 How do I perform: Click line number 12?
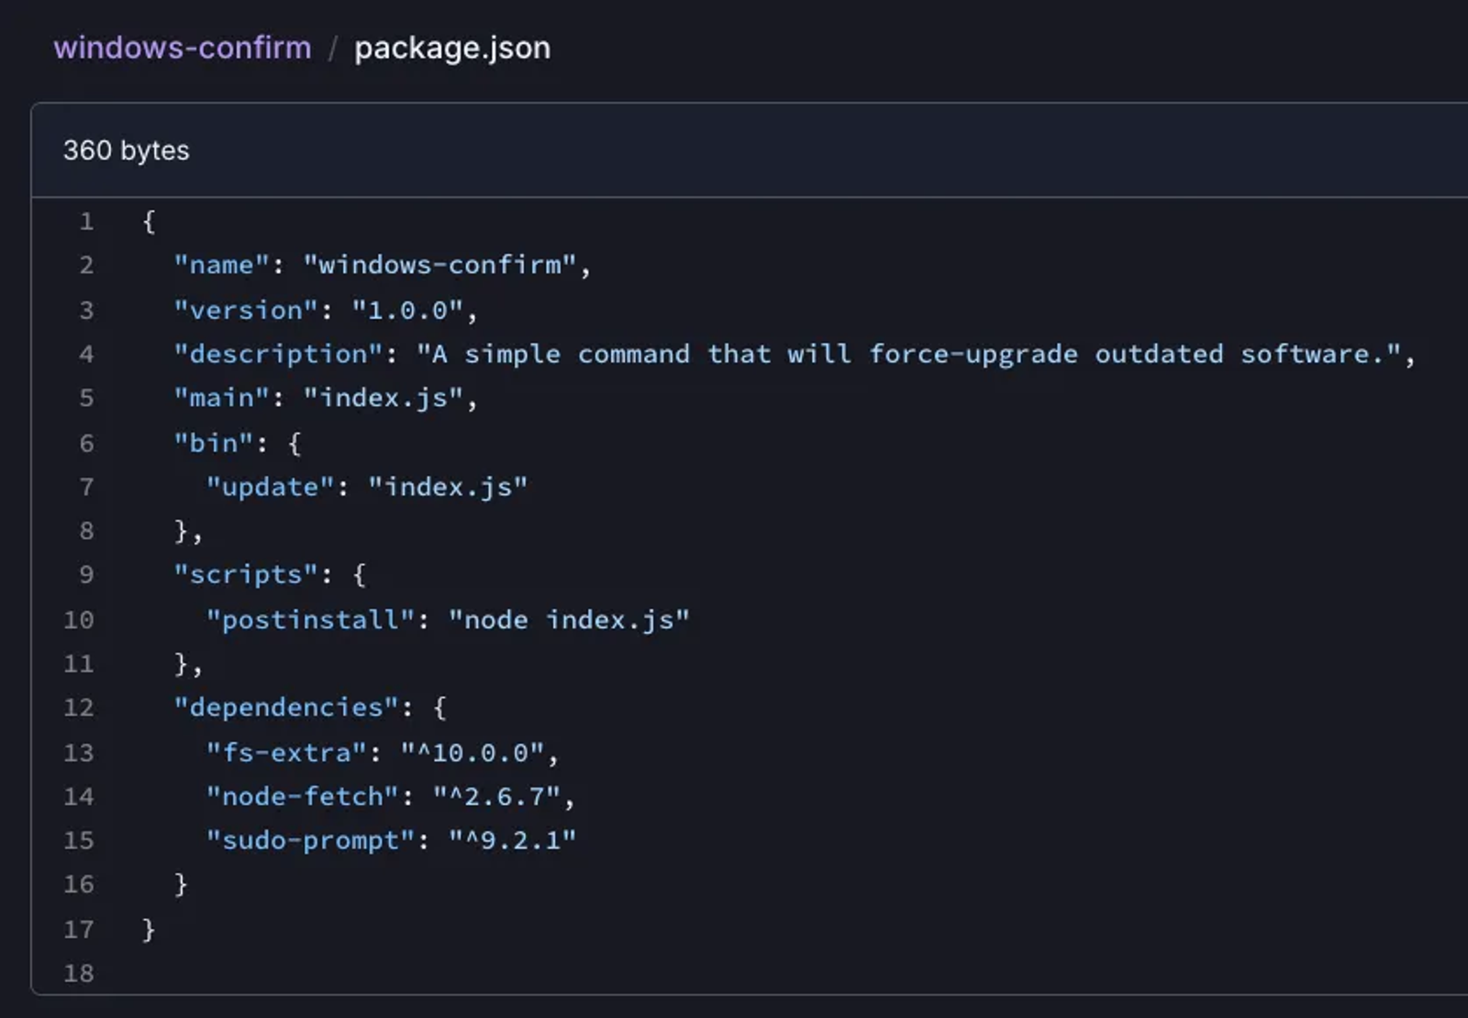pos(79,708)
